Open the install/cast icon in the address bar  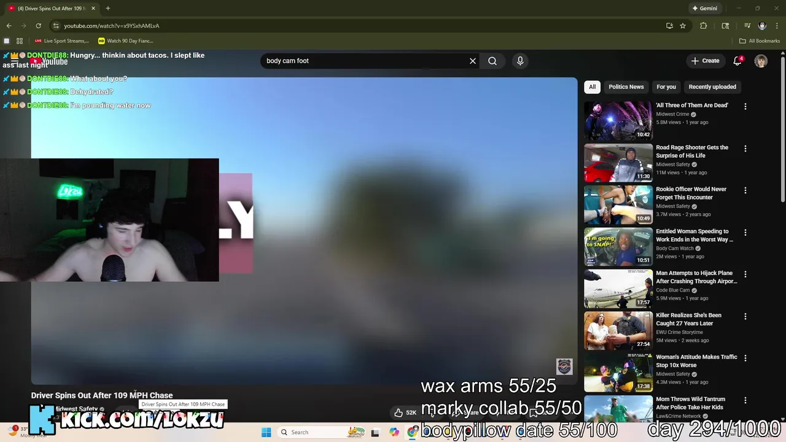pyautogui.click(x=669, y=26)
